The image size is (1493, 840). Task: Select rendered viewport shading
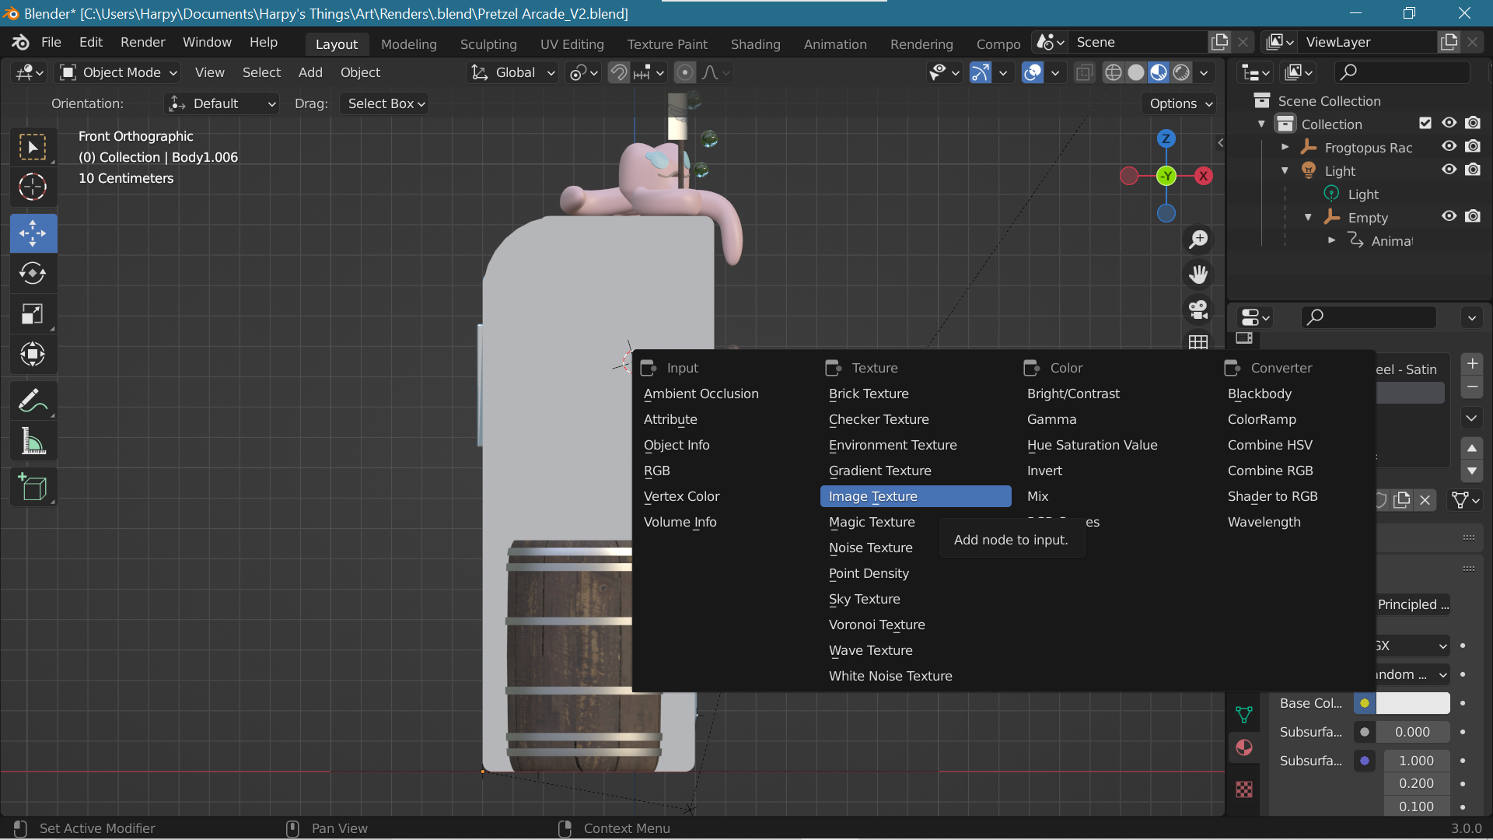pos(1181,72)
